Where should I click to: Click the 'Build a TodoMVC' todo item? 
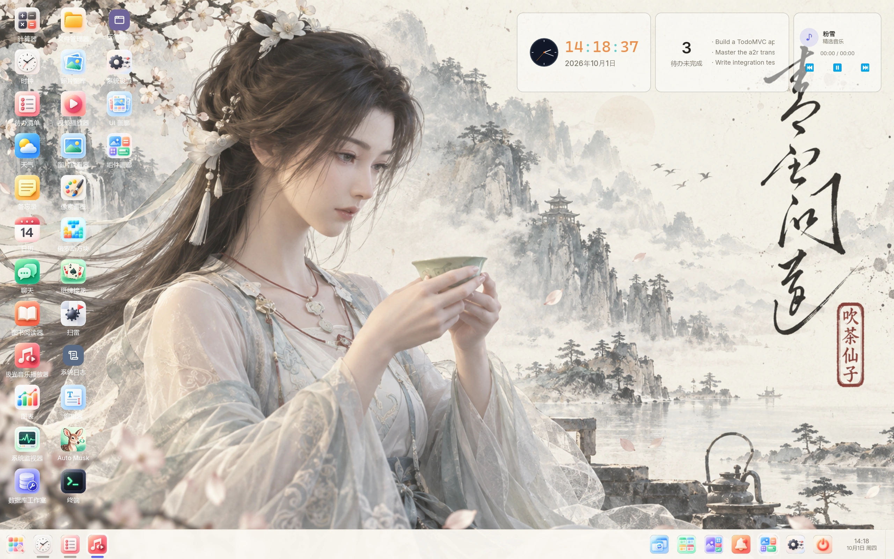pos(743,42)
